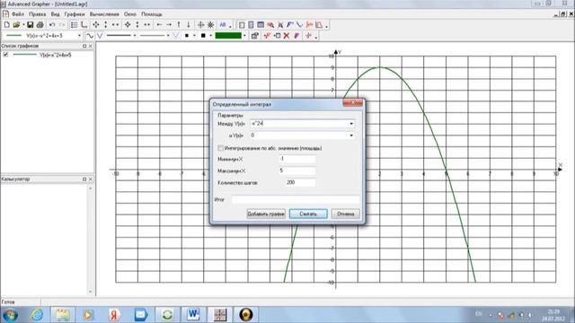575x323 pixels.
Task: Open the Вид menu
Action: [x=56, y=14]
